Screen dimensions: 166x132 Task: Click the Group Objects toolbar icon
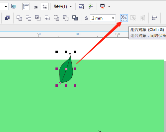click(x=124, y=18)
